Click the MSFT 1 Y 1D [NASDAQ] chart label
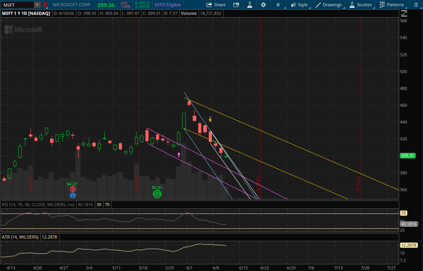This screenshot has width=423, height=271. pyautogui.click(x=26, y=13)
